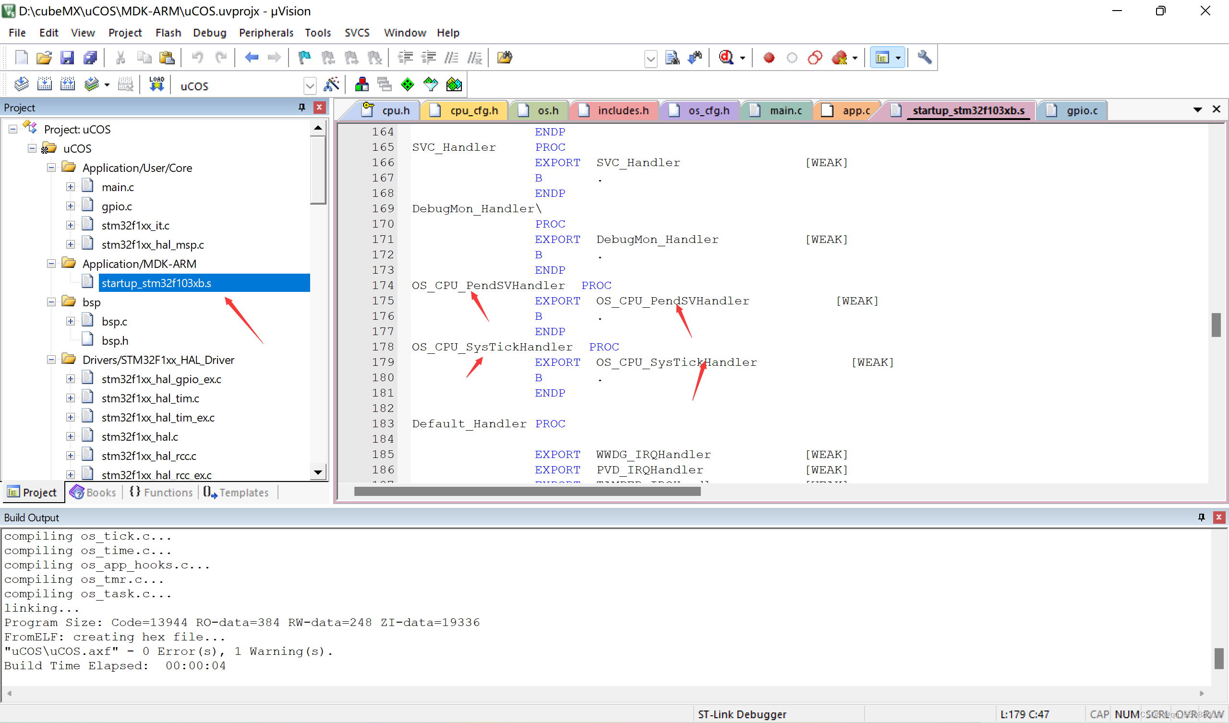
Task: Open the Debug menu
Action: click(x=210, y=33)
